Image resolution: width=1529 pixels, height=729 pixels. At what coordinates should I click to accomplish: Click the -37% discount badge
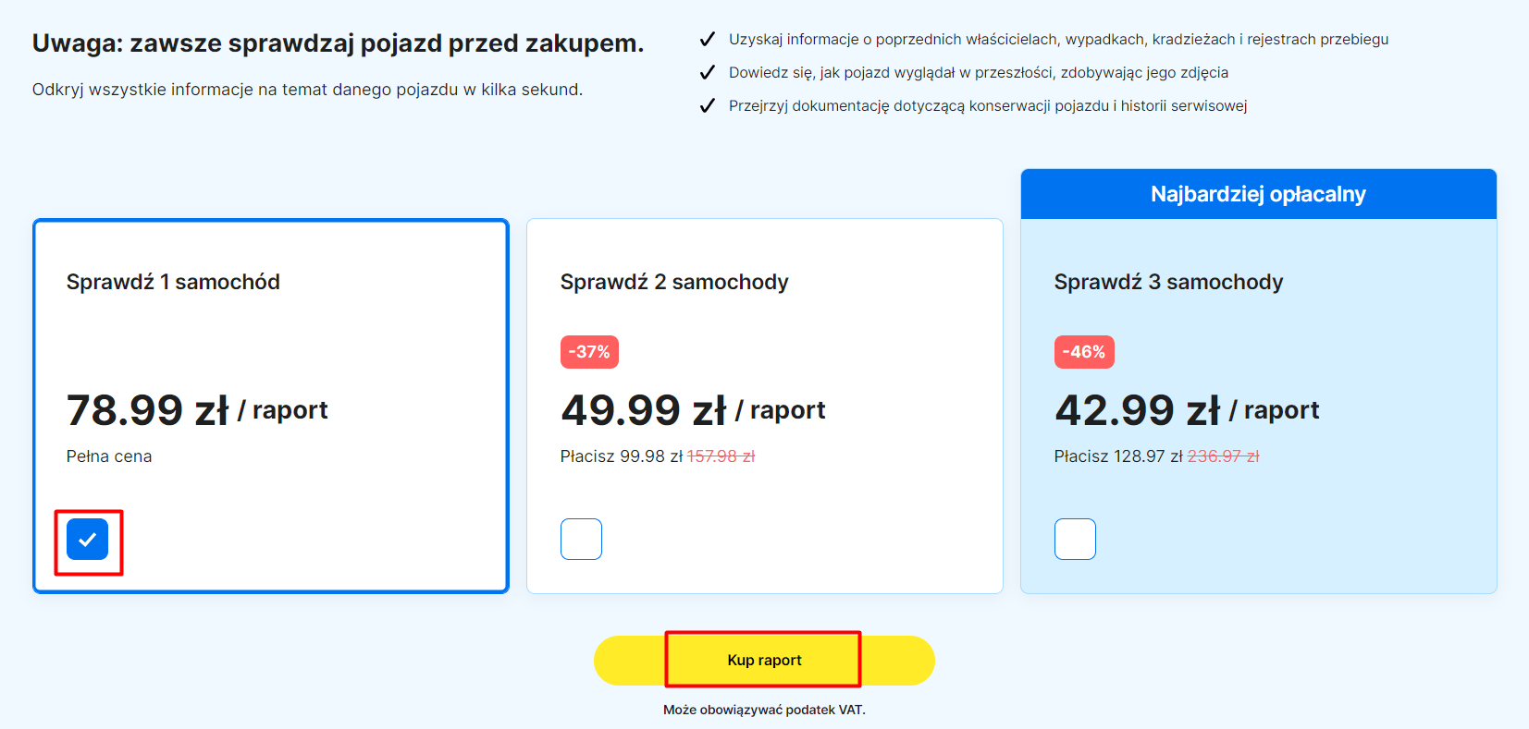tap(589, 352)
